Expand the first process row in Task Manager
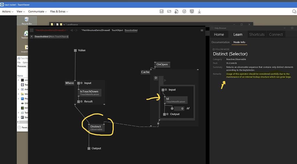 [19, 80]
